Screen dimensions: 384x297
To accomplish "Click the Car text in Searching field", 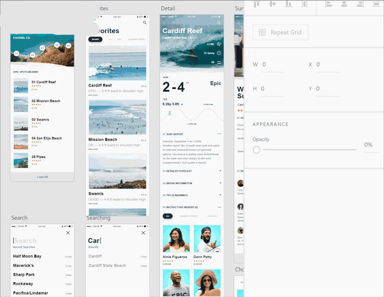I will (94, 241).
